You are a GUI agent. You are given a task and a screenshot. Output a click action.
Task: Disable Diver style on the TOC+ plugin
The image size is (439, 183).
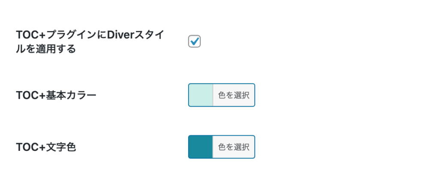click(x=194, y=41)
